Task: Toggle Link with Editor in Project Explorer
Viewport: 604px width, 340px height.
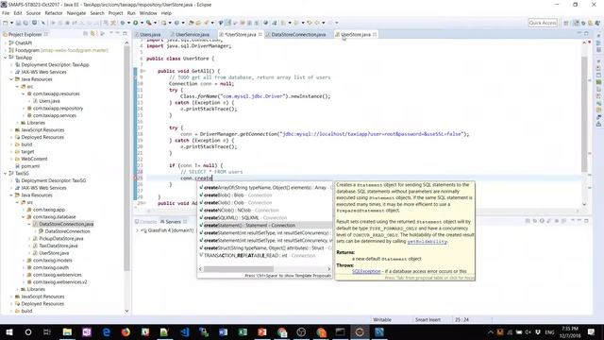Action: tap(92, 34)
